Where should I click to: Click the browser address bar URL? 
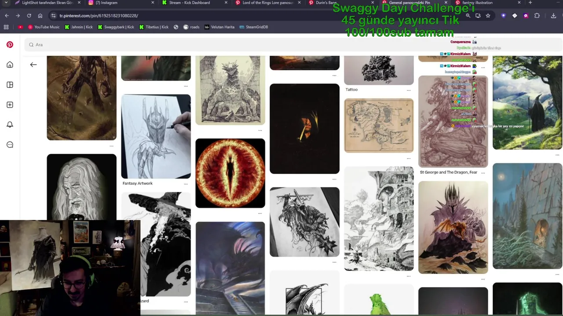99,15
